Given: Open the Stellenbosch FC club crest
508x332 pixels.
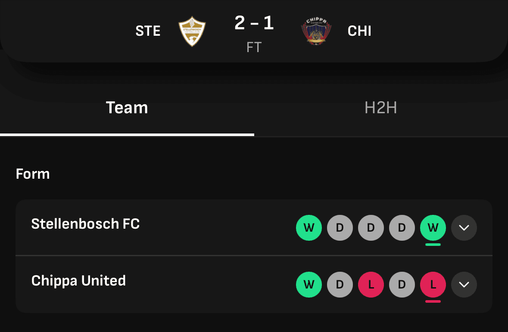Looking at the screenshot, I should coord(192,31).
